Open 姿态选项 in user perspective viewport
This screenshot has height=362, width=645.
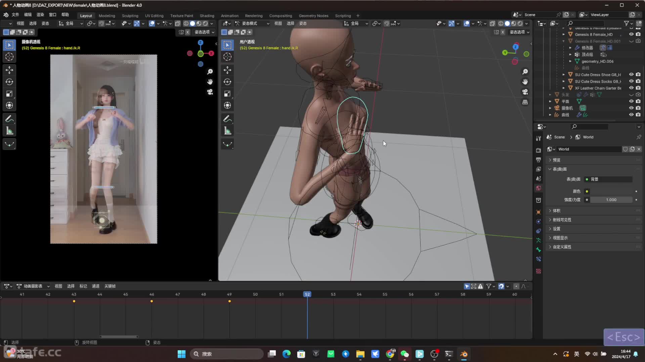point(519,32)
